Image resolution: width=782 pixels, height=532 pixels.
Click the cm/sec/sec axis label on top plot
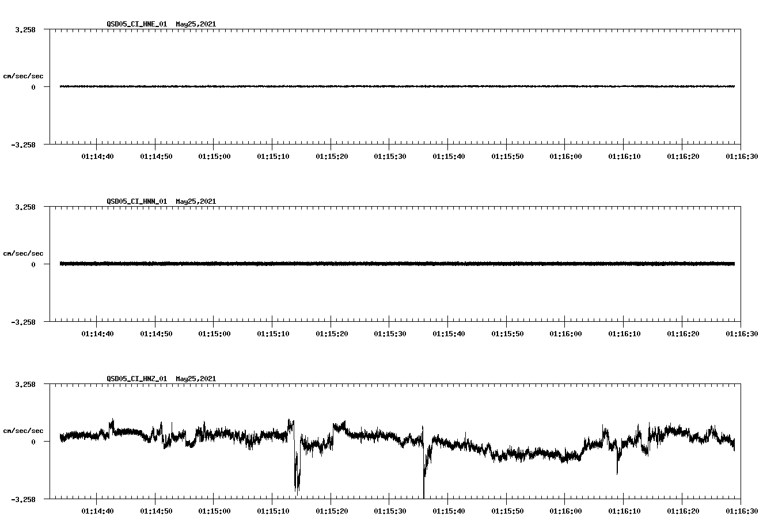(23, 75)
